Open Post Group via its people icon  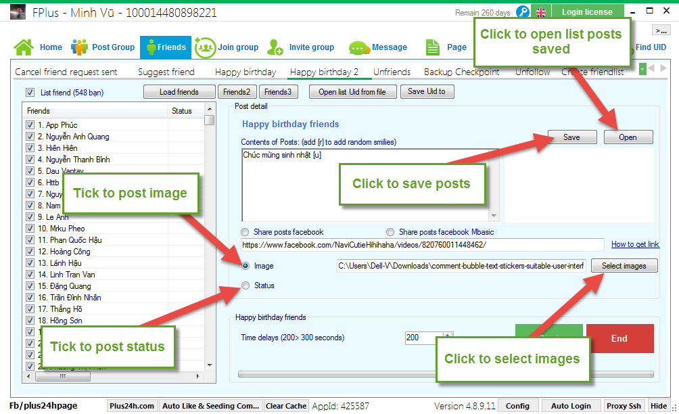(79, 47)
